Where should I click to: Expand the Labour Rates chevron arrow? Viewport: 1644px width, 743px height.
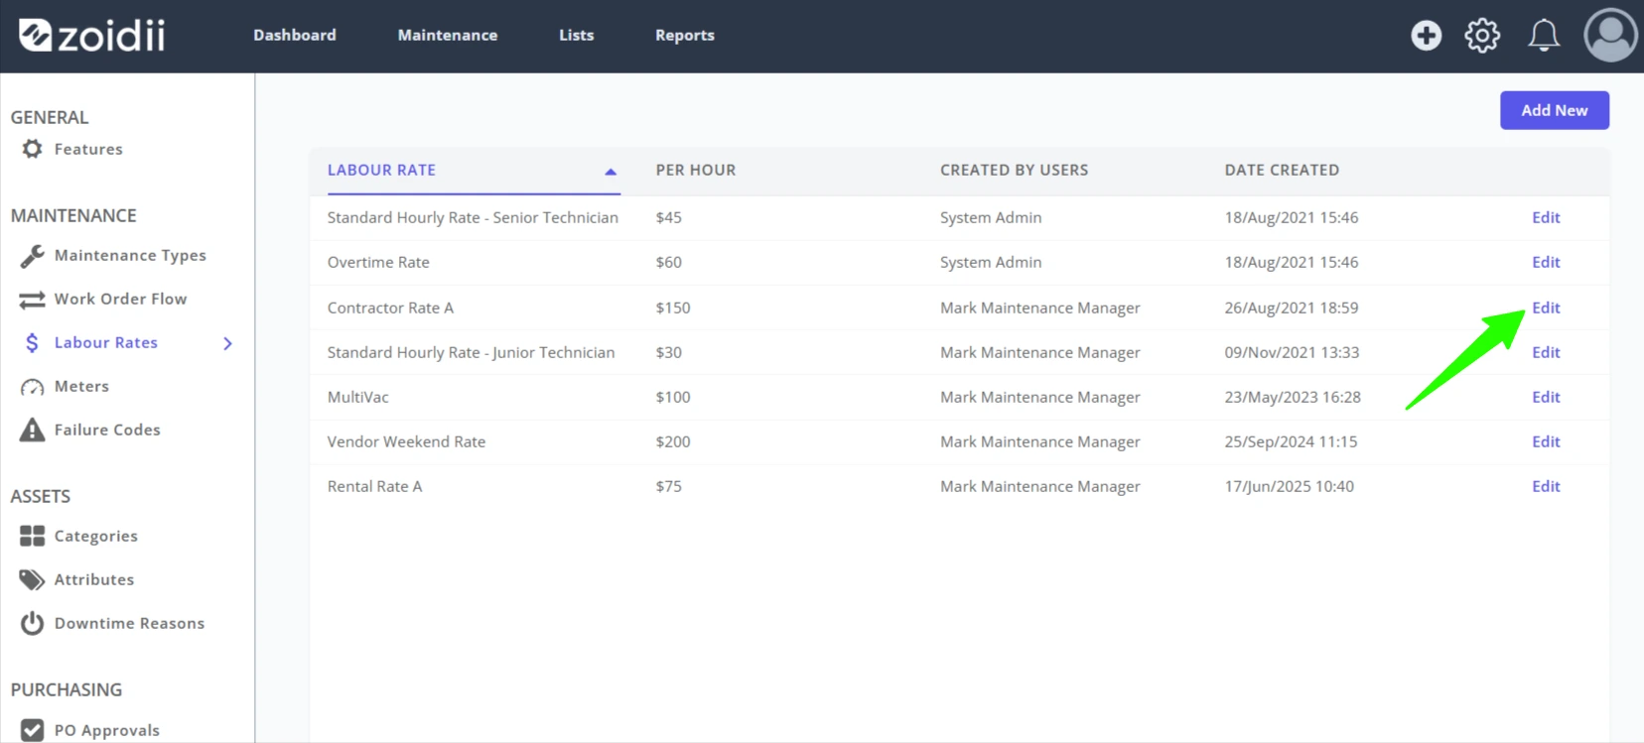point(227,343)
